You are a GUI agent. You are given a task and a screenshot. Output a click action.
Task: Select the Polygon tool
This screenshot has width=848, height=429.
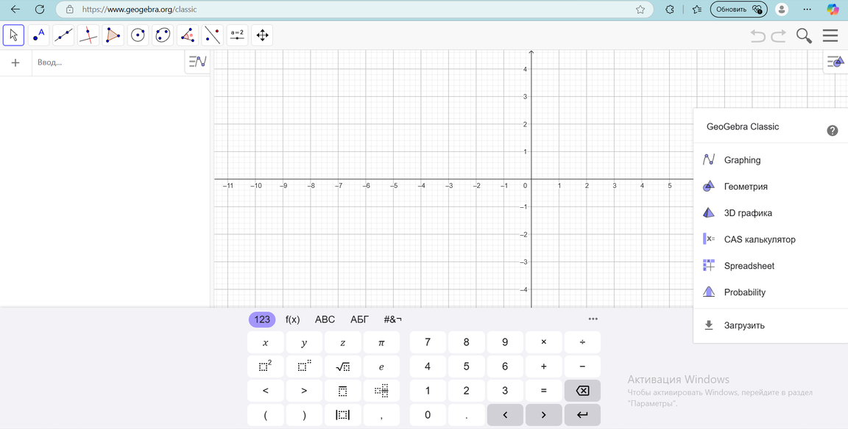coord(113,35)
